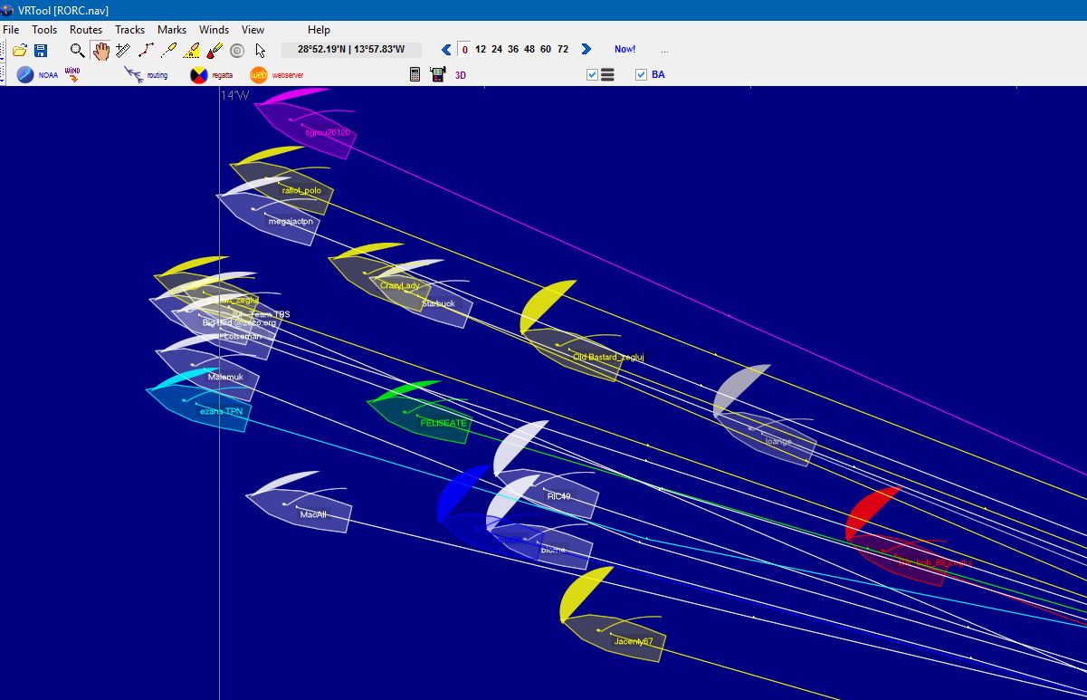This screenshot has width=1087, height=700.
Task: Select the ruler measure tool
Action: tap(123, 51)
